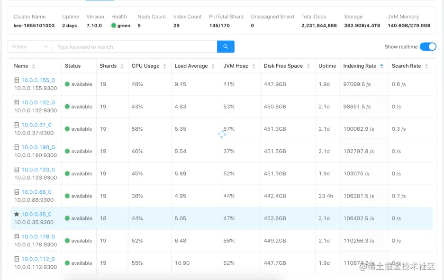Click shards value 18 in master row
The width and height of the screenshot is (444, 280).
click(103, 218)
